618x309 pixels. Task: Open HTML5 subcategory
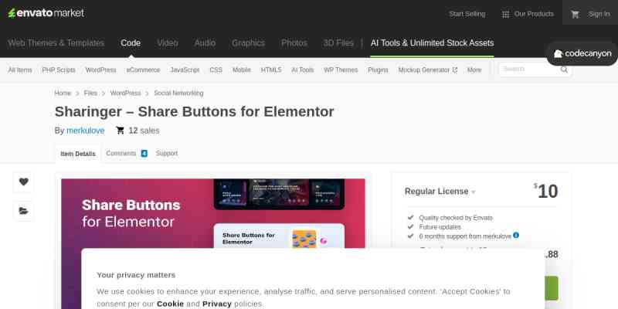271,70
